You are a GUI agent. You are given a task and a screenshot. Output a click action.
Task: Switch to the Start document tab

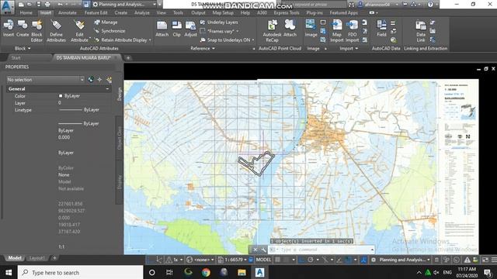[16, 58]
